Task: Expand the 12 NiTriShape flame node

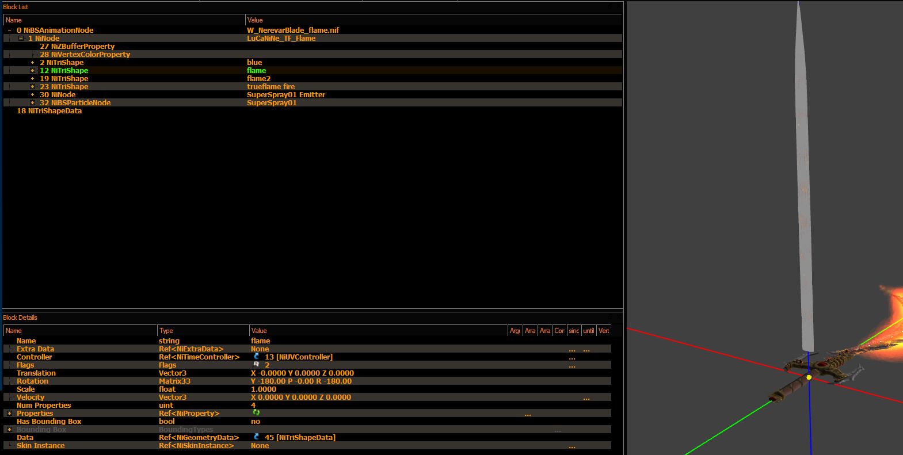Action: click(x=32, y=70)
